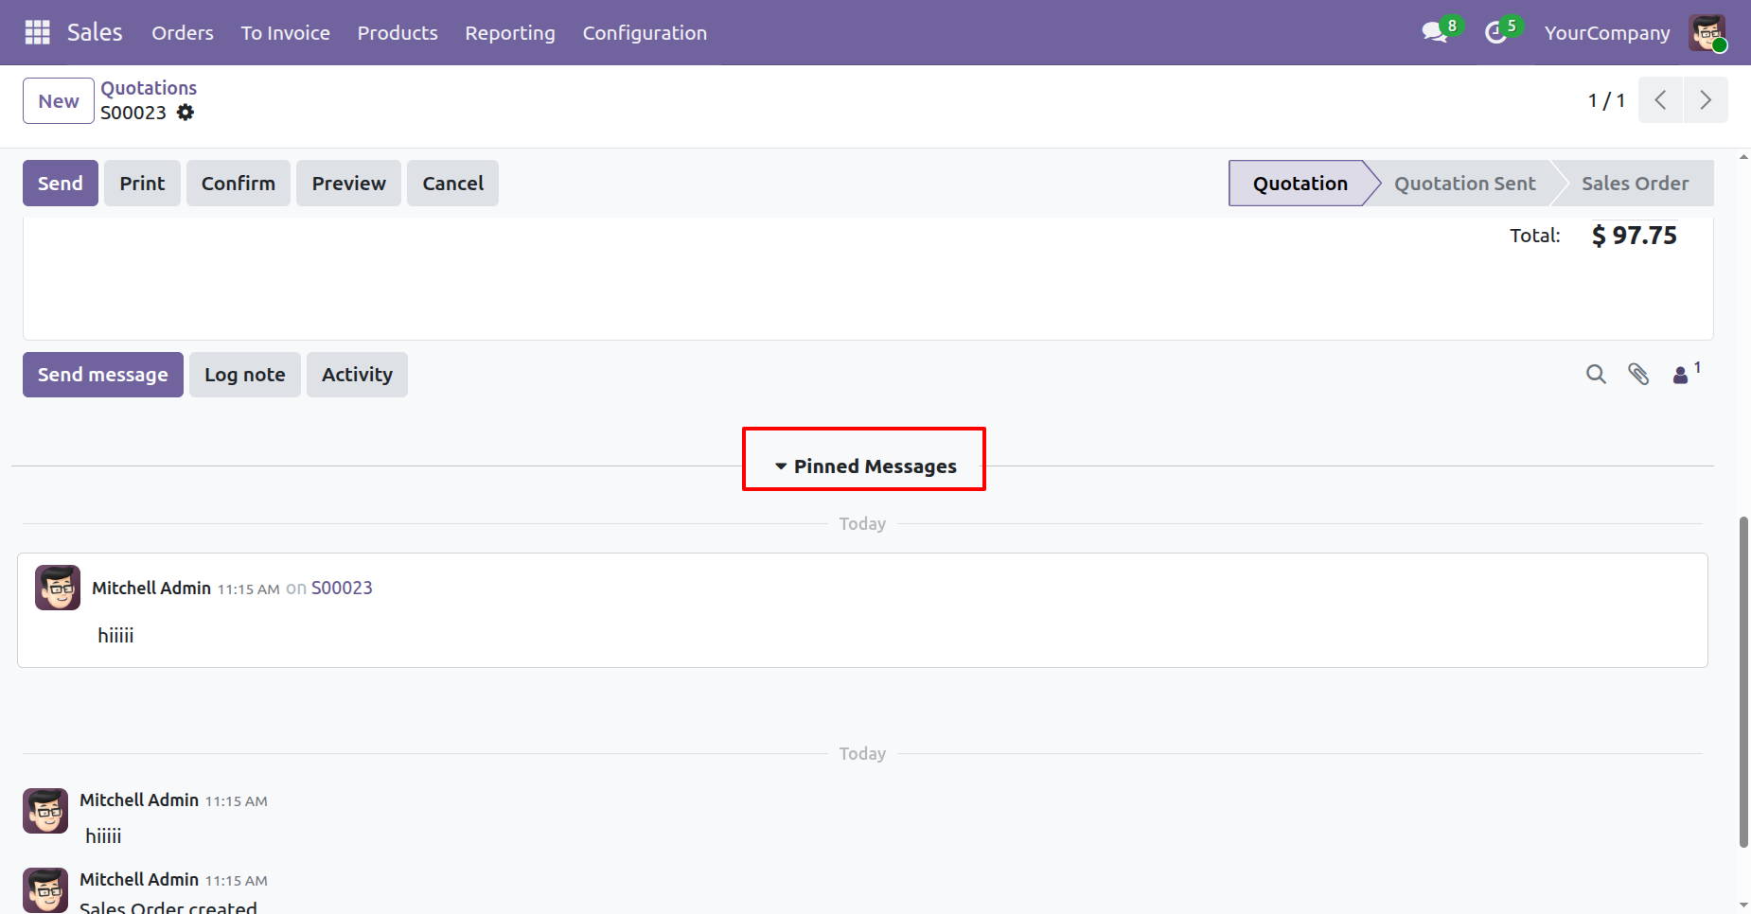
Task: Open the S00023 link in pinned message
Action: pos(342,589)
